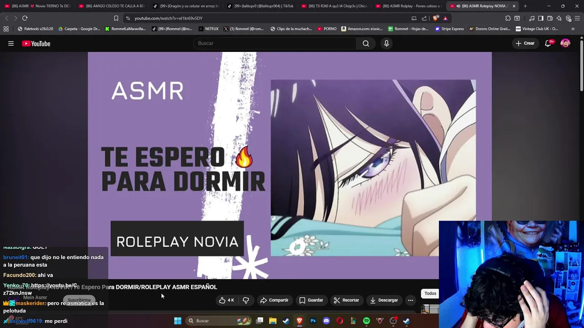
Task: Click the YouTube search magnifier button
Action: (x=366, y=43)
